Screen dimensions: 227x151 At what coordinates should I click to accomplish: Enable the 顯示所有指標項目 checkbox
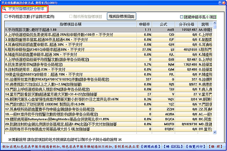click(71, 17)
